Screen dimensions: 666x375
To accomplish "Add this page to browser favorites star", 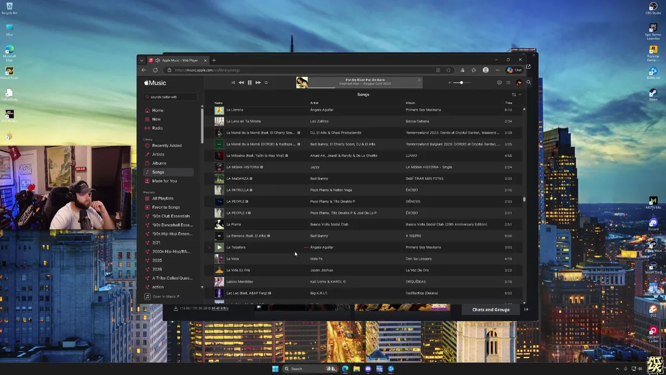I will pyautogui.click(x=448, y=70).
